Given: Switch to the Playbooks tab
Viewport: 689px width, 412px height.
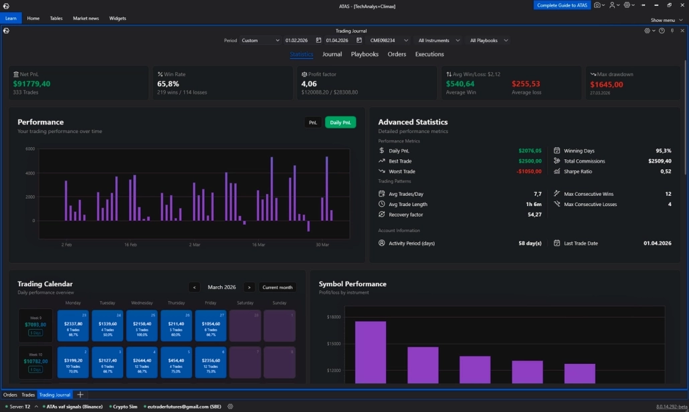Looking at the screenshot, I should click(x=365, y=54).
